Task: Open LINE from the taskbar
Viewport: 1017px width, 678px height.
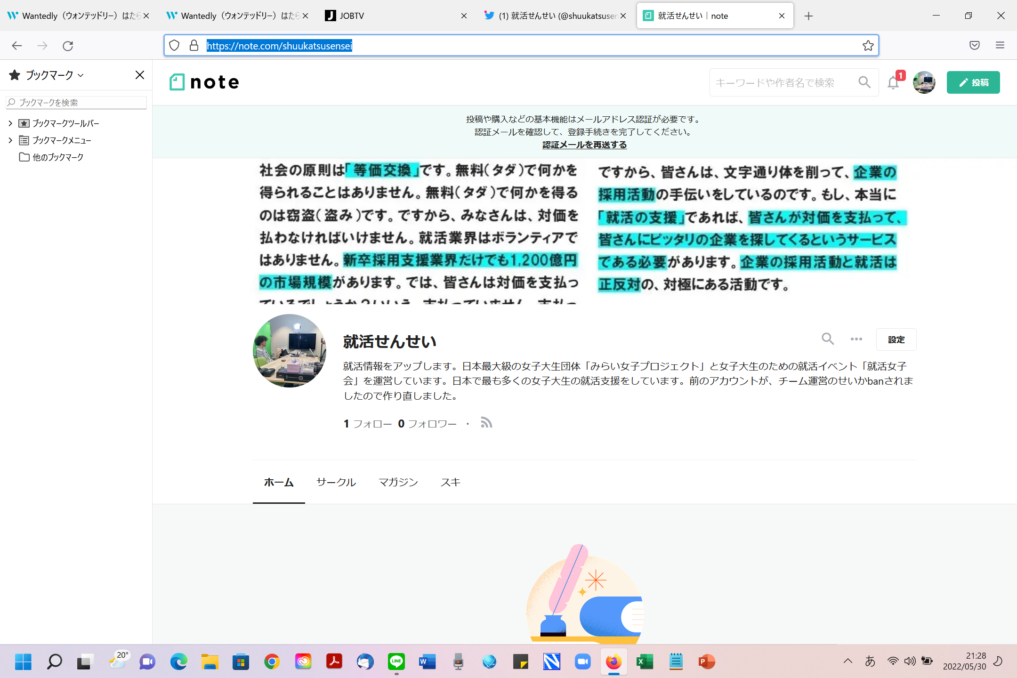Action: (396, 662)
